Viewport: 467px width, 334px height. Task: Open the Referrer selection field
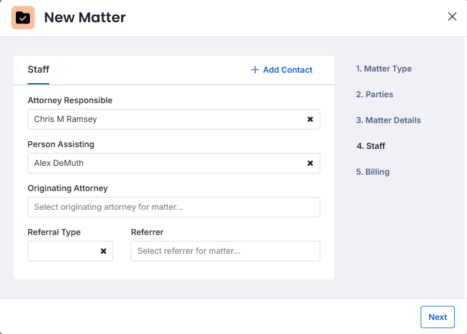225,251
